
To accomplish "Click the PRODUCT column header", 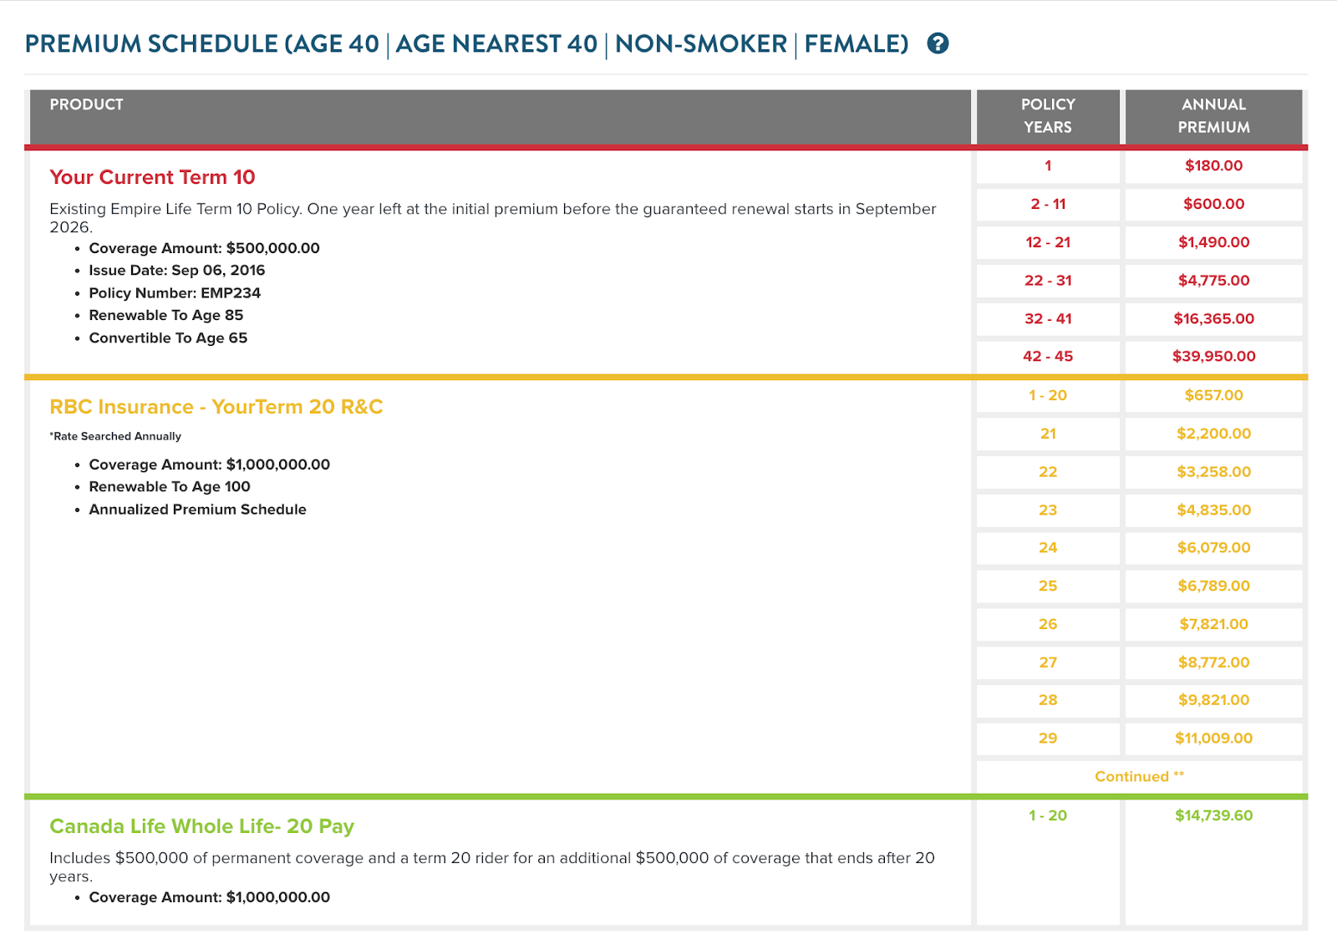I will pyautogui.click(x=86, y=104).
